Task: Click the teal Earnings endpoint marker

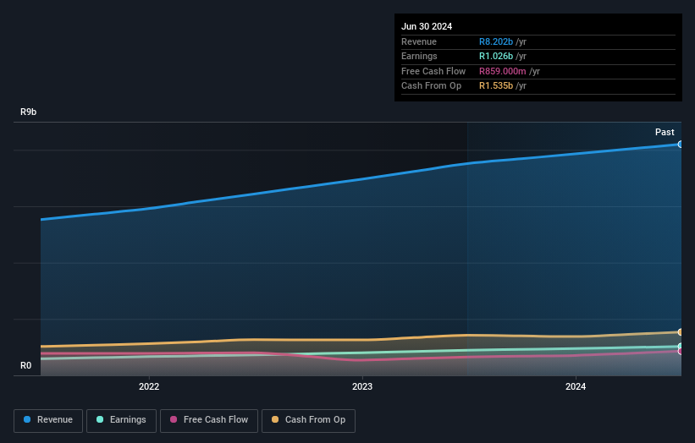Action: [x=680, y=346]
